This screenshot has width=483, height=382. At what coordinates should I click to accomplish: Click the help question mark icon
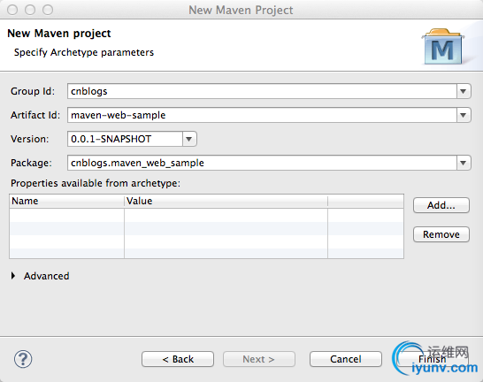(x=23, y=359)
